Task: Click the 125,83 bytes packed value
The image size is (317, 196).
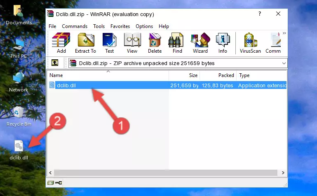Action: coord(217,85)
